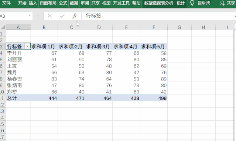The width and height of the screenshot is (236, 141).
Task: Click the cell 求和项:1月
Action: pyautogui.click(x=44, y=47)
